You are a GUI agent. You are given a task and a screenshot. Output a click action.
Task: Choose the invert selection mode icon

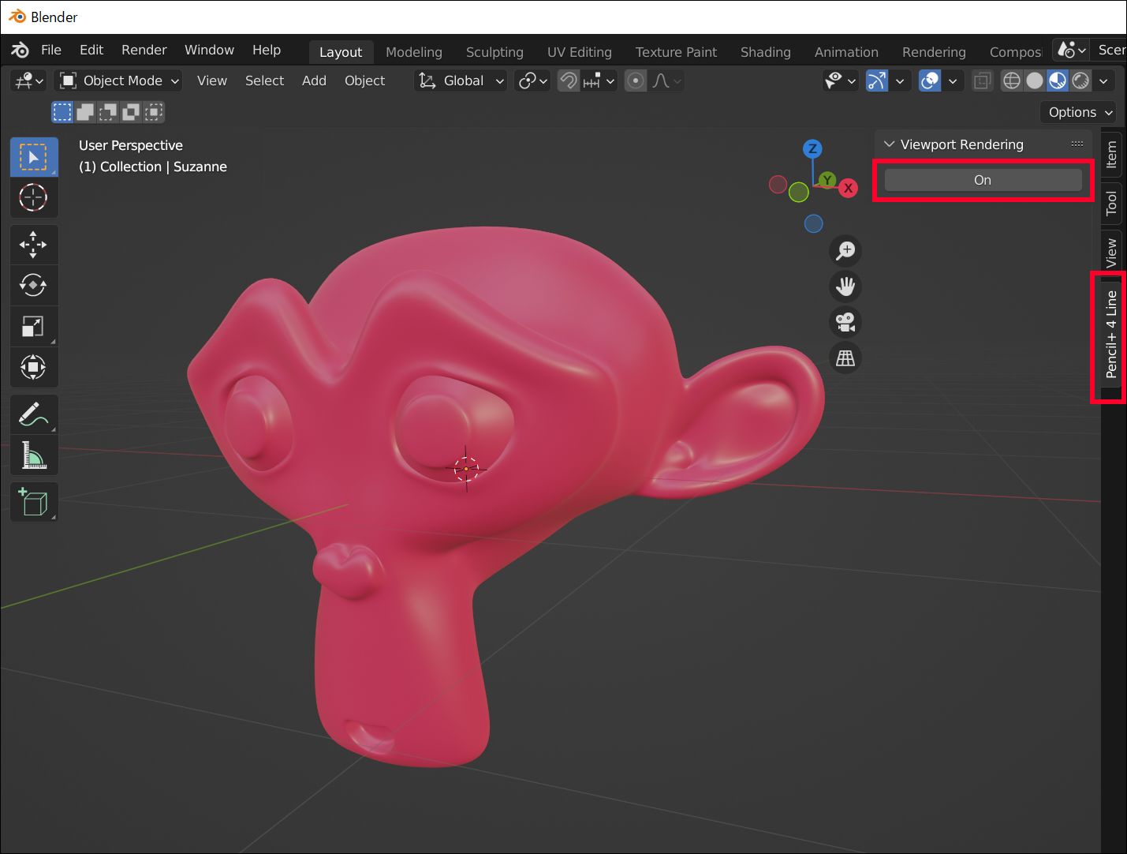[x=131, y=112]
